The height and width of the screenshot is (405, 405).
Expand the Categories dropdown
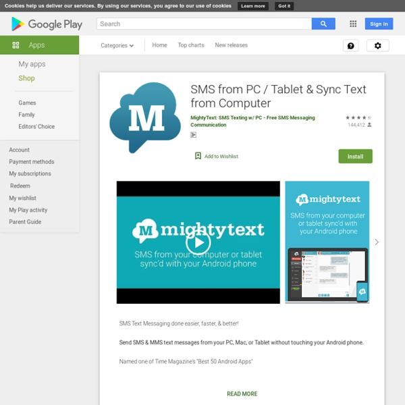[x=117, y=45]
